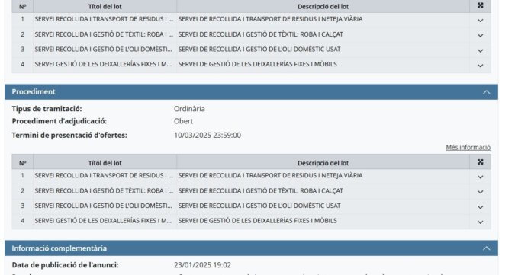This screenshot has height=275, width=531.
Task: Click Procediment section header title
Action: click(x=34, y=92)
